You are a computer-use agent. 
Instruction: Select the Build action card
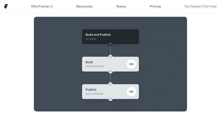[110, 64]
